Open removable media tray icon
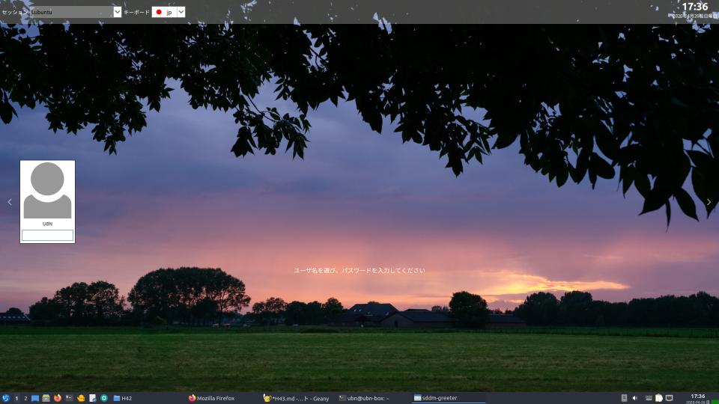The height and width of the screenshot is (404, 719). pyautogui.click(x=624, y=398)
